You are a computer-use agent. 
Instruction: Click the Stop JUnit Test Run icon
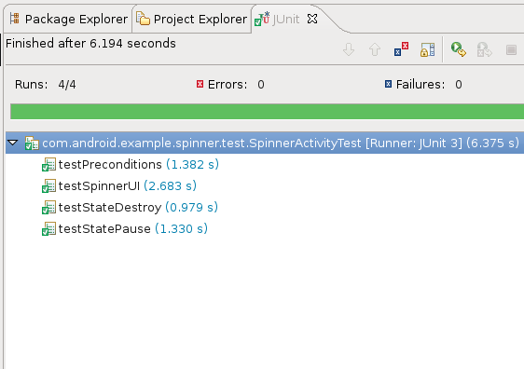(511, 50)
